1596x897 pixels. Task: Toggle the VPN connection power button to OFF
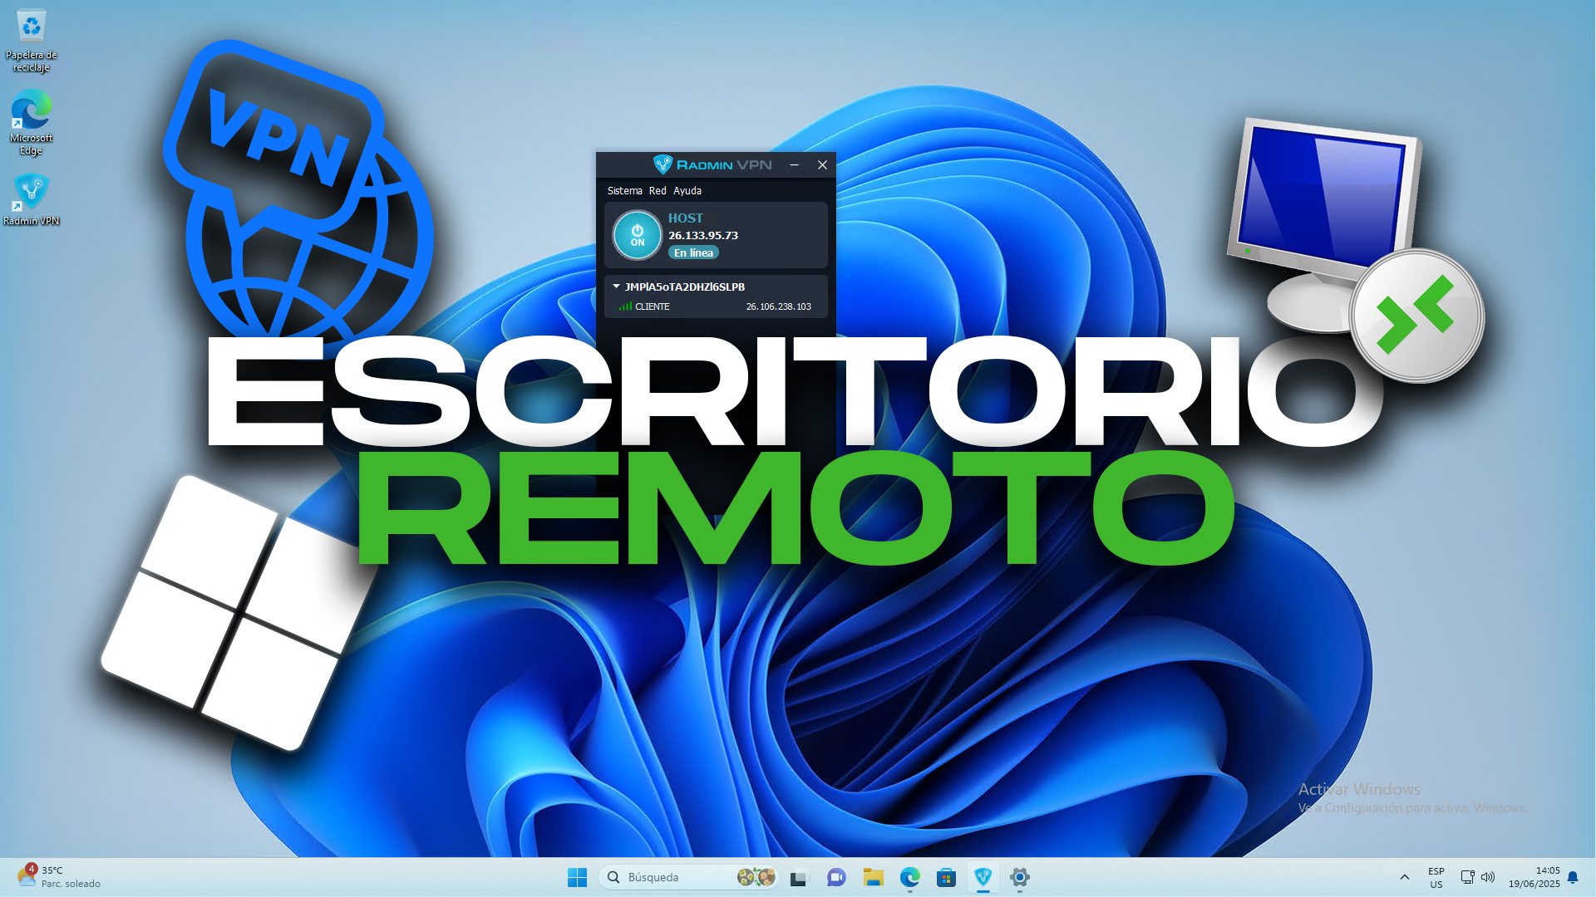coord(637,235)
